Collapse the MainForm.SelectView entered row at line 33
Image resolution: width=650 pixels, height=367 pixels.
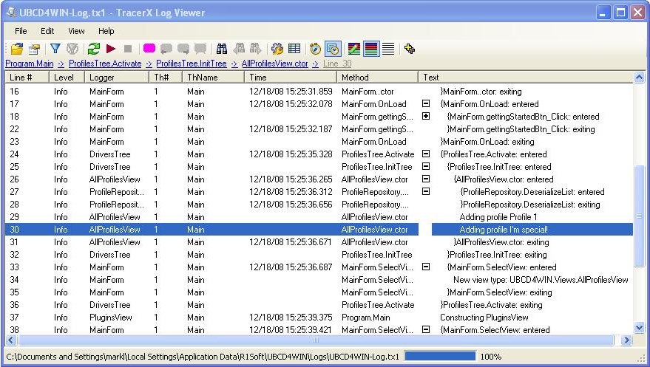pyautogui.click(x=426, y=267)
